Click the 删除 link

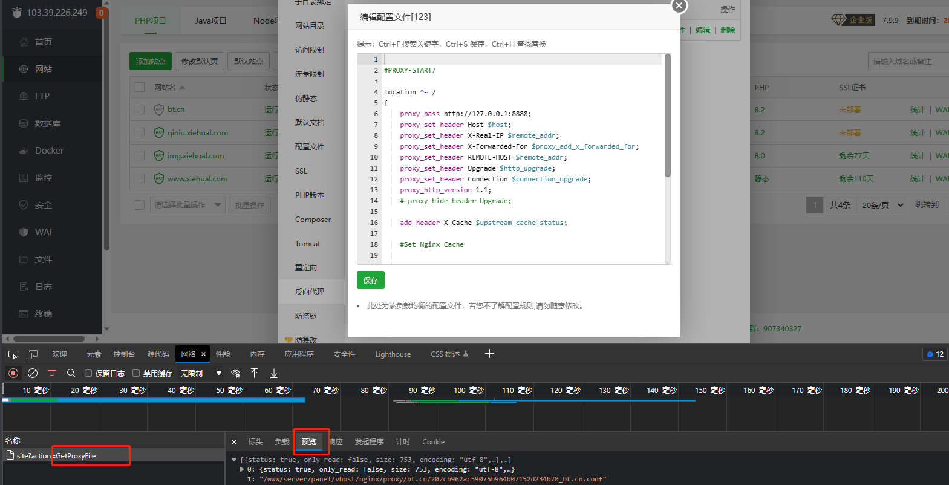click(x=728, y=30)
